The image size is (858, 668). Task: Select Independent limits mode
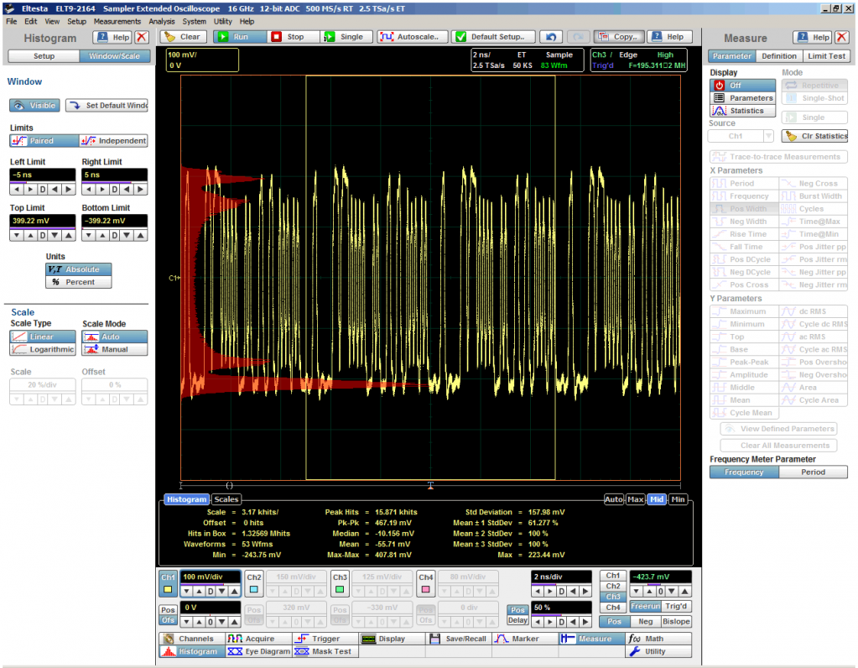(x=113, y=141)
